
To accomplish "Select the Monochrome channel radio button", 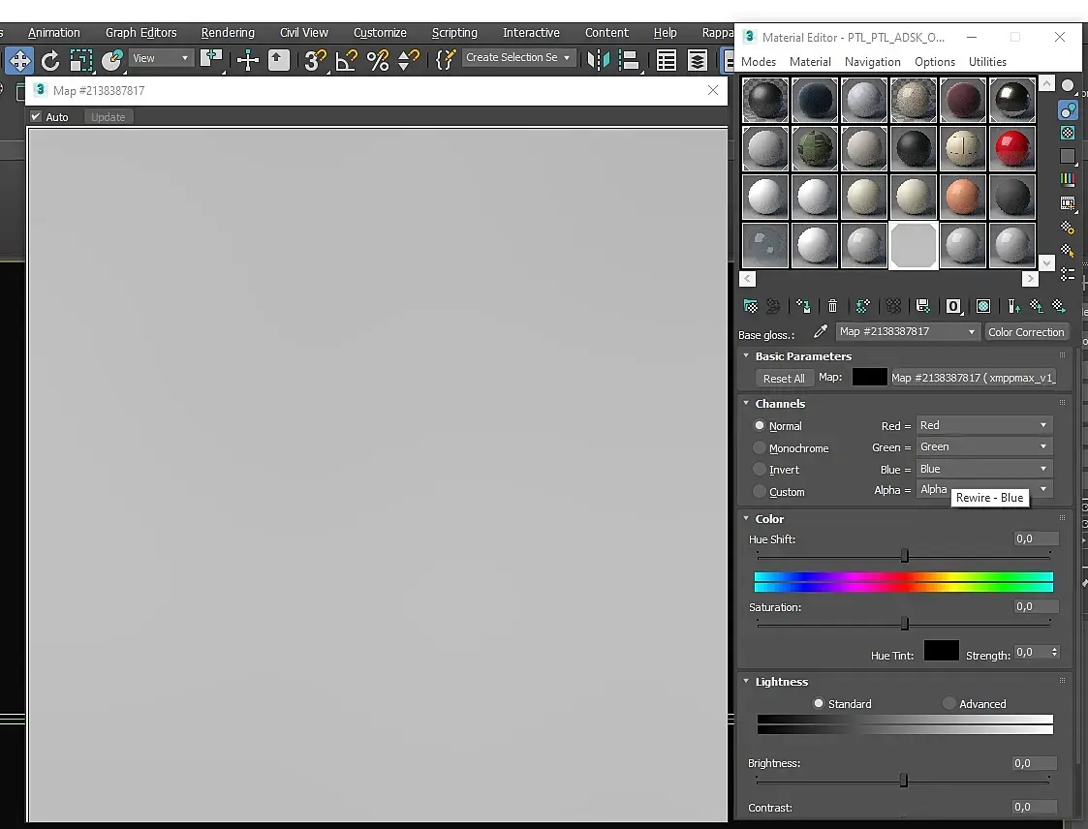I will (x=760, y=447).
